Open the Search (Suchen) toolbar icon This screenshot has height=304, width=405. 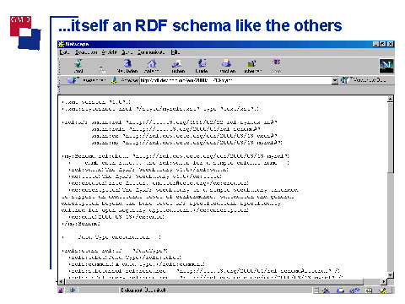click(178, 66)
